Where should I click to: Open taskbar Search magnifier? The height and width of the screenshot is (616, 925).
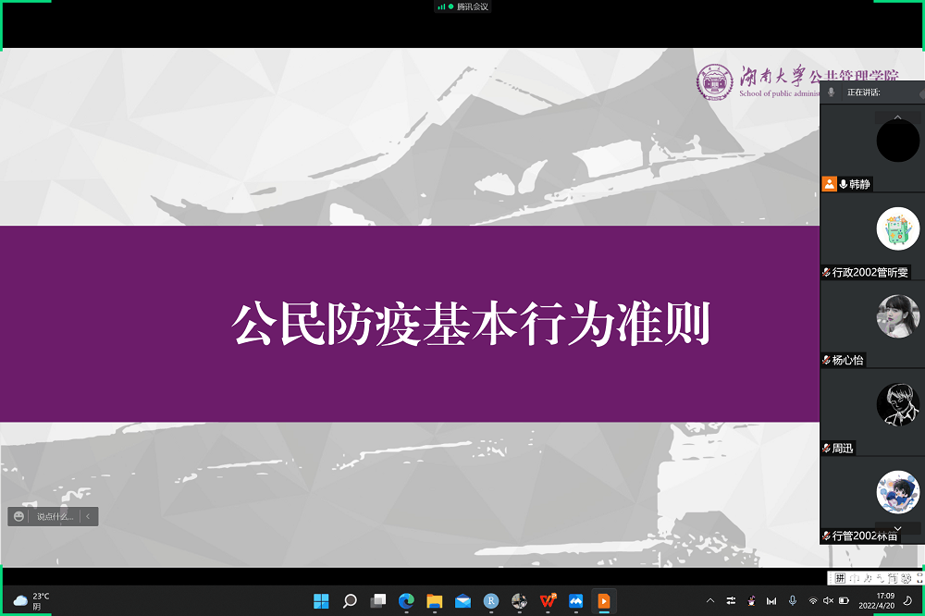(x=350, y=601)
